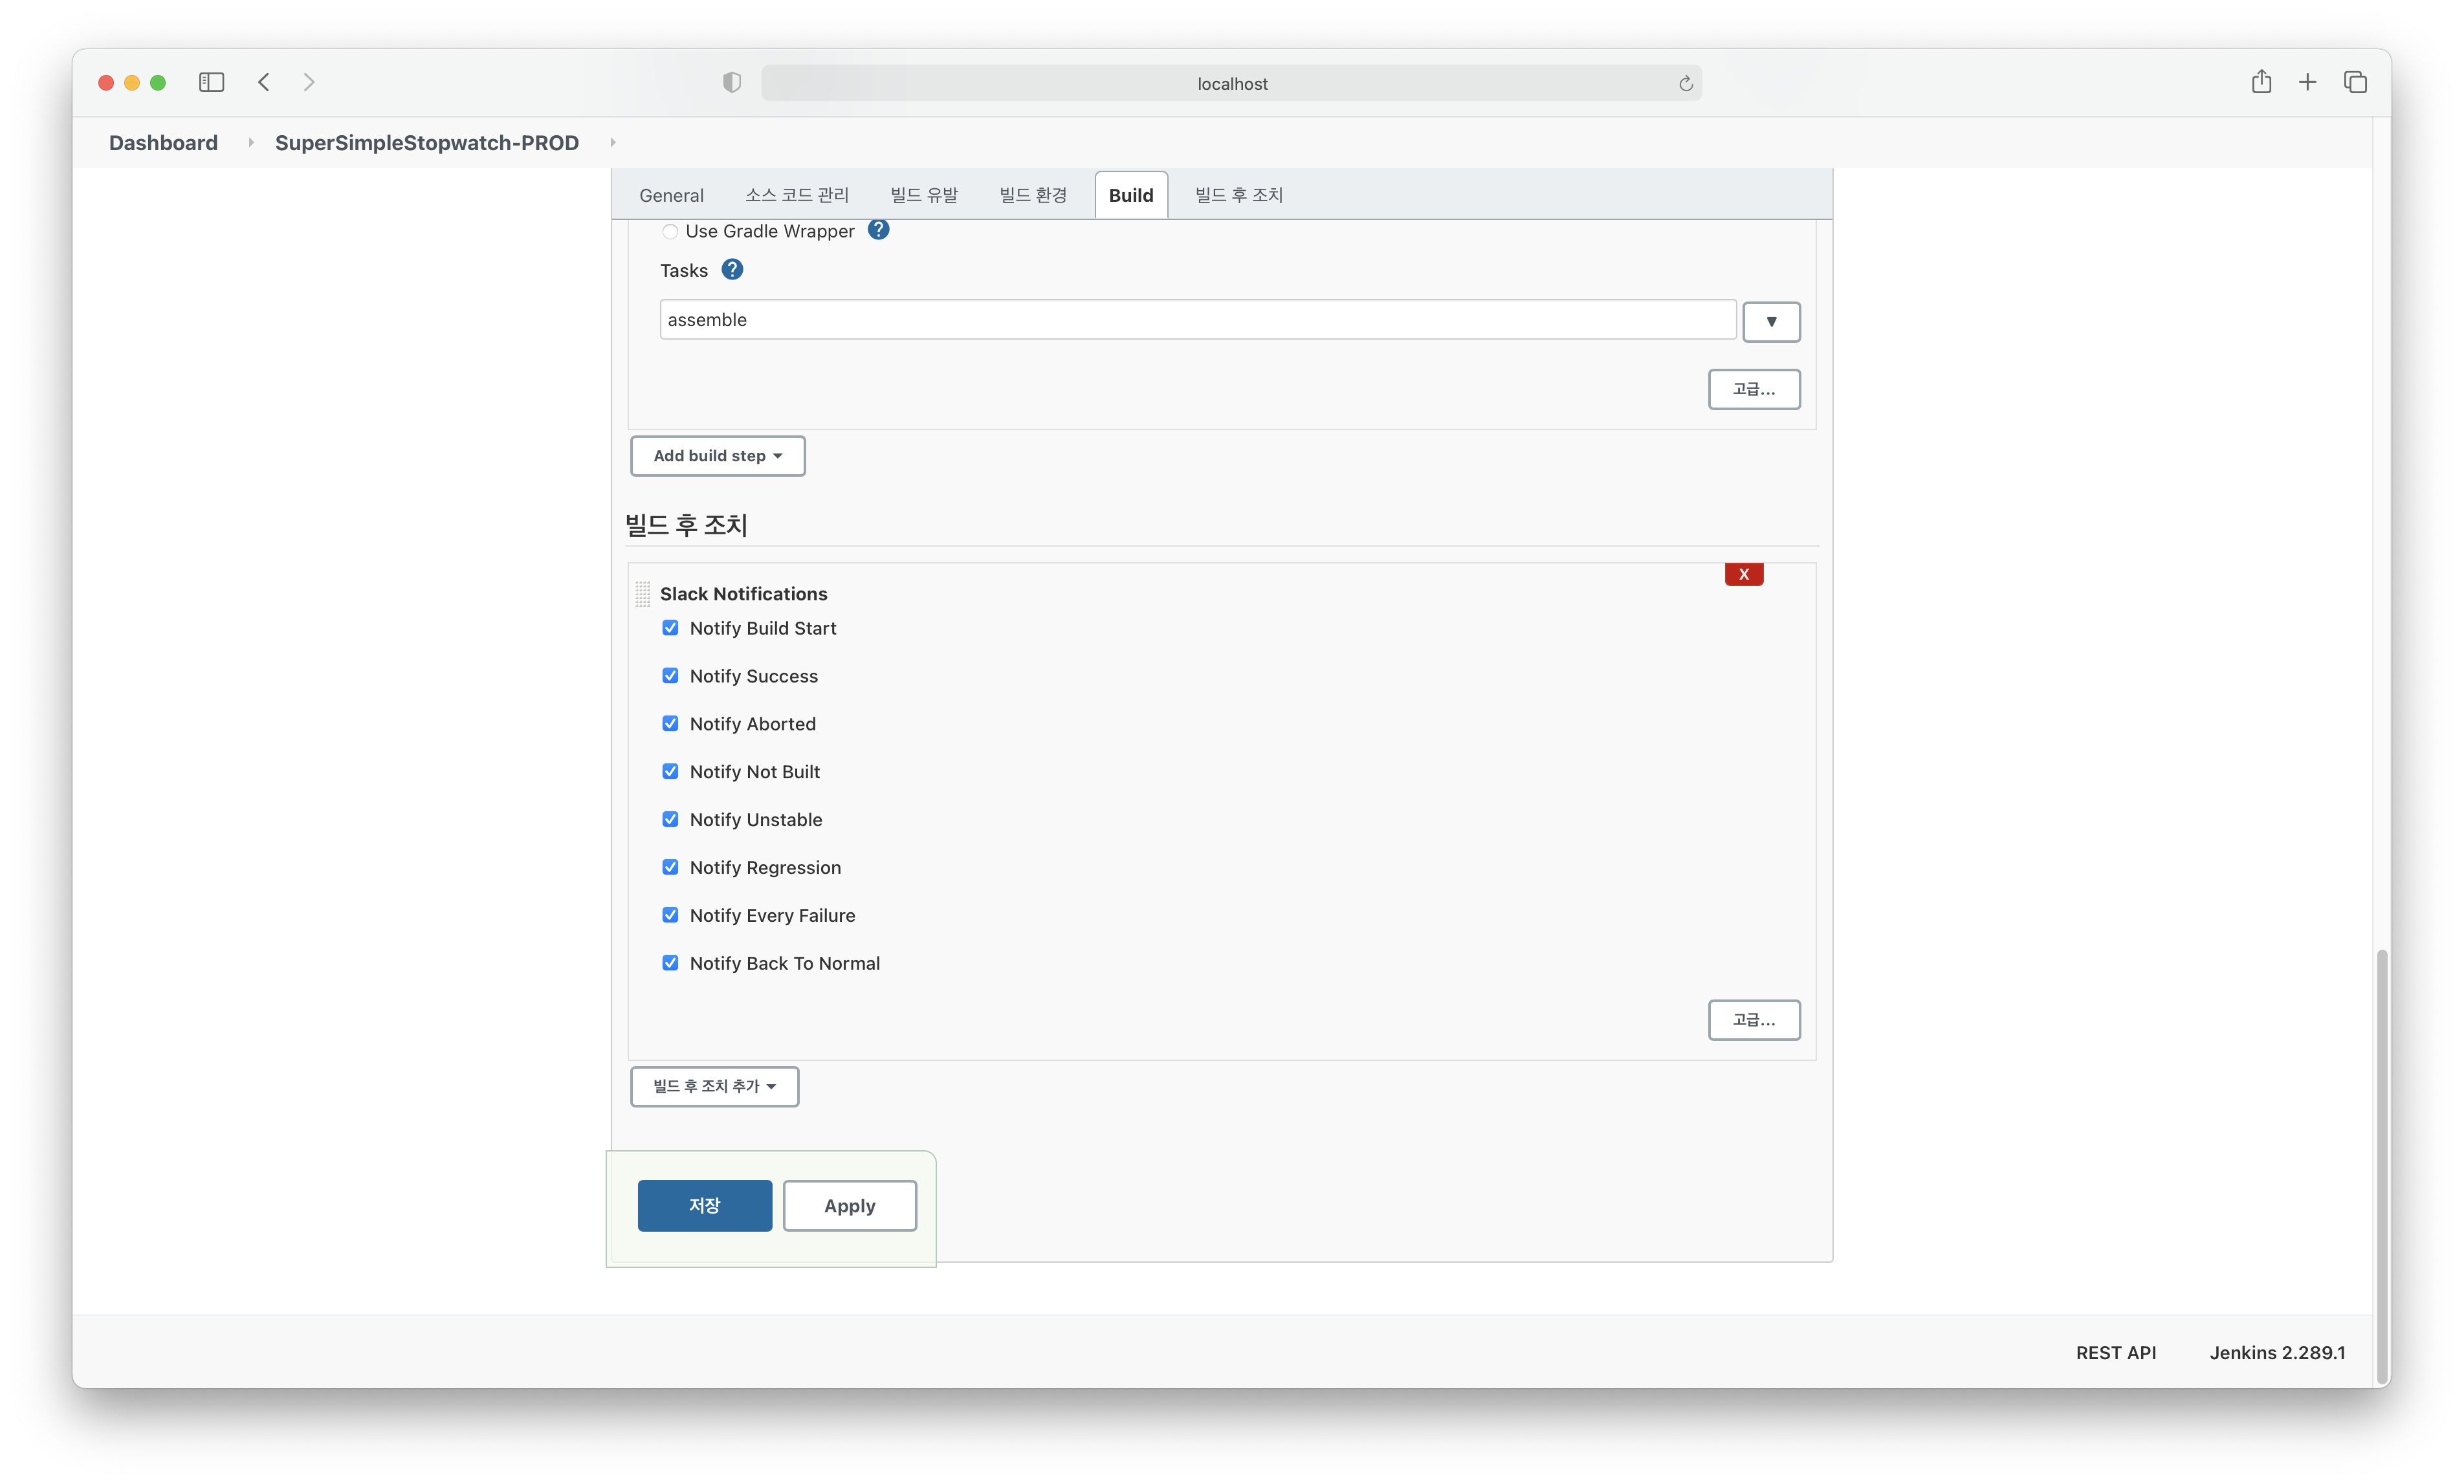Toggle the Notify Regression checkbox

(670, 867)
